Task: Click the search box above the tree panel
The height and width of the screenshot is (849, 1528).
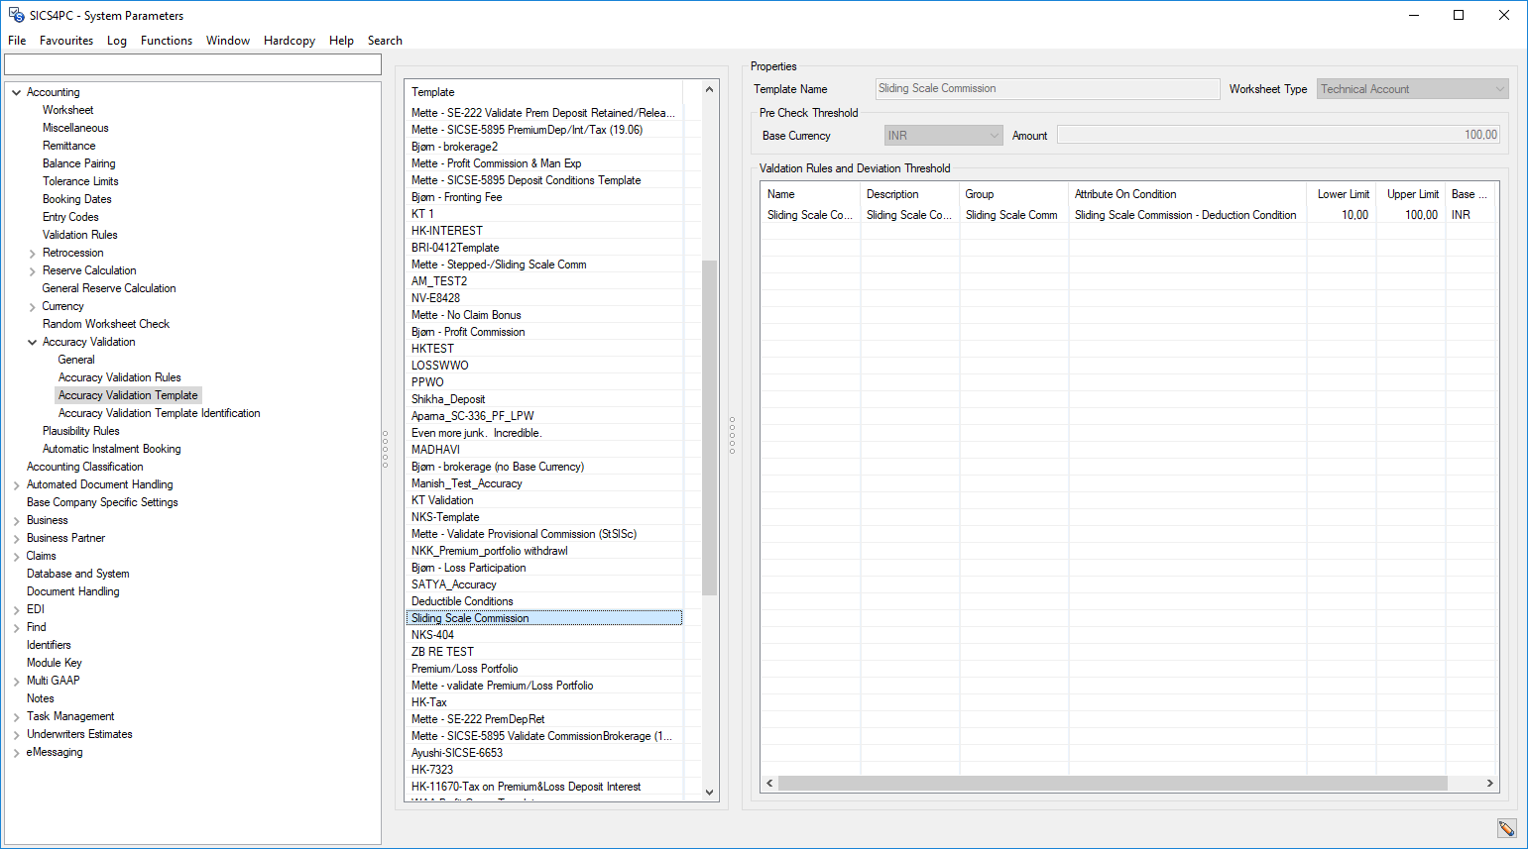Action: pyautogui.click(x=192, y=63)
